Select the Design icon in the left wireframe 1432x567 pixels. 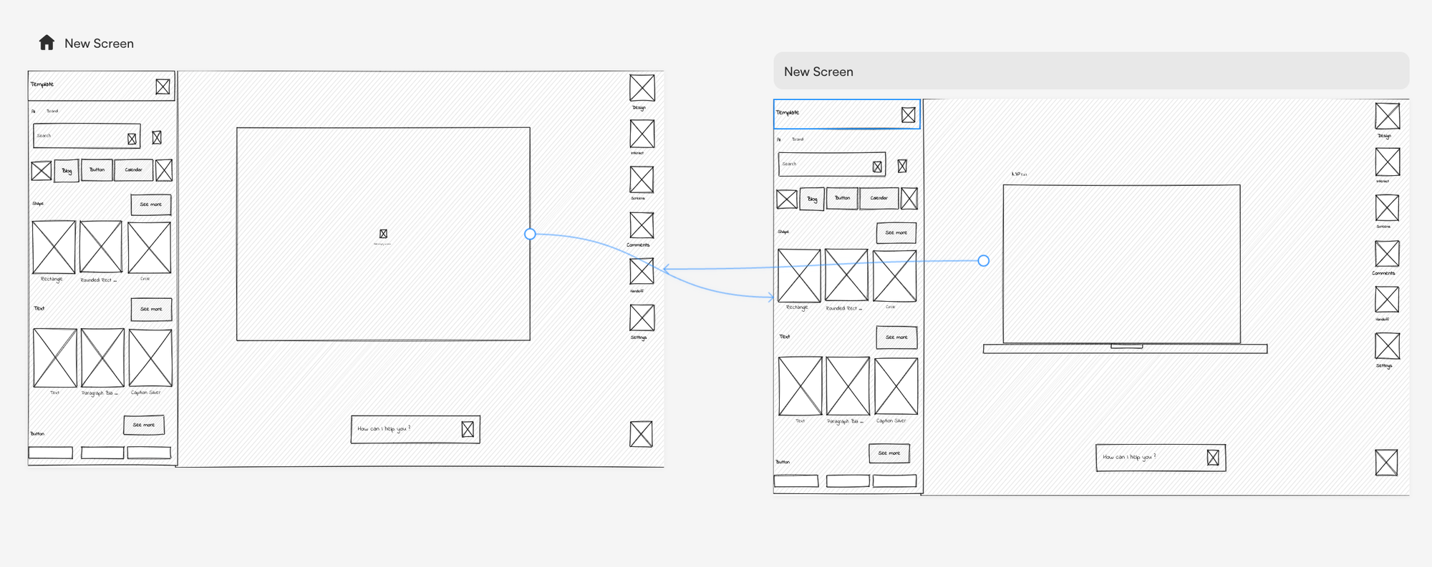[x=642, y=88]
